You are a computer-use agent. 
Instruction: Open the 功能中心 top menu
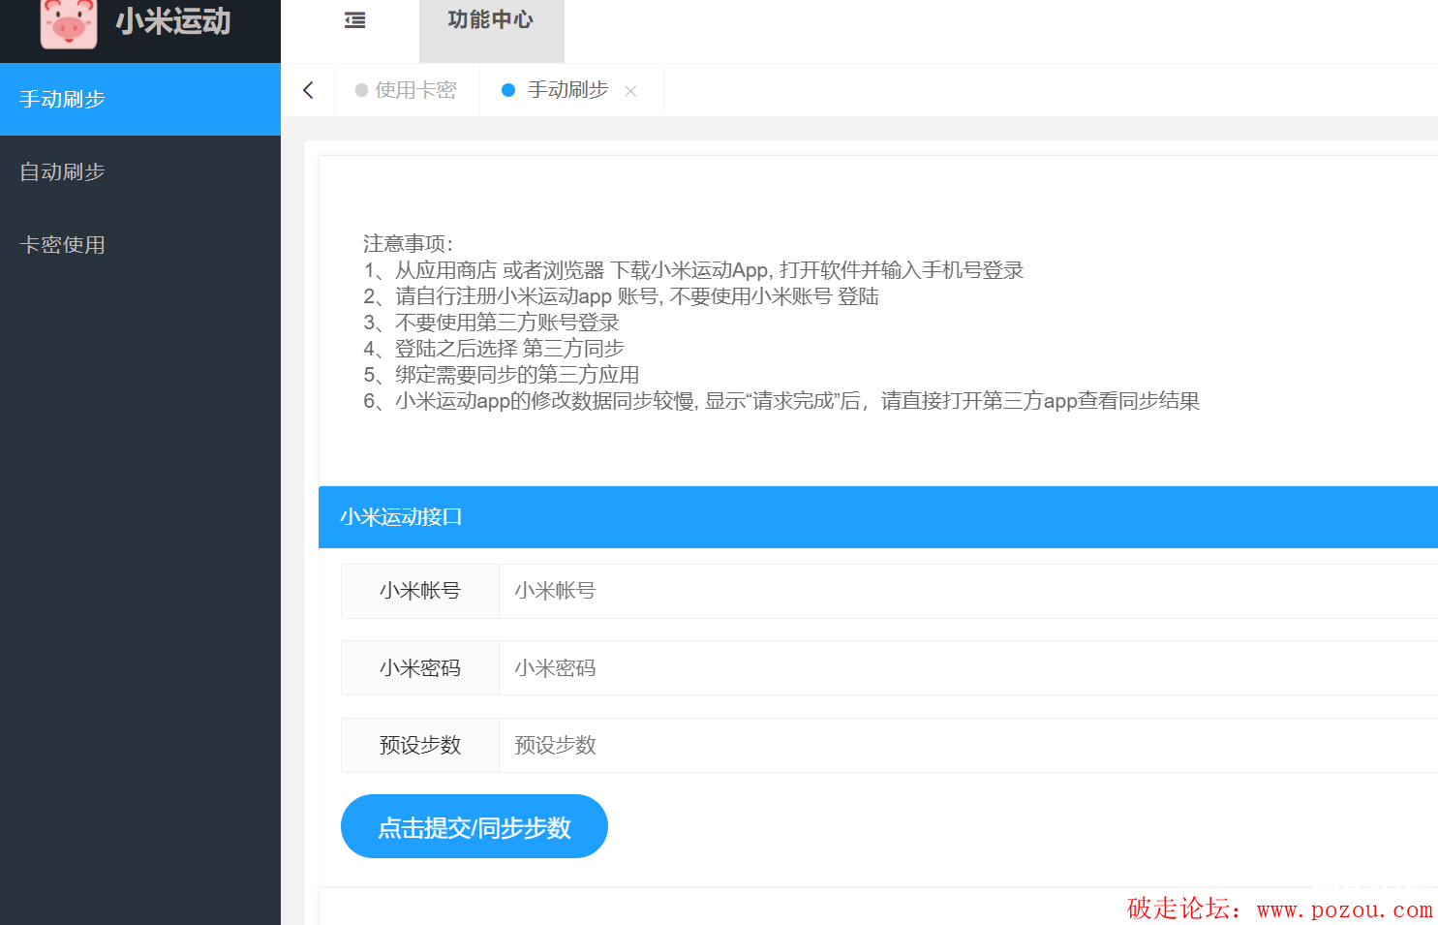pyautogui.click(x=491, y=20)
